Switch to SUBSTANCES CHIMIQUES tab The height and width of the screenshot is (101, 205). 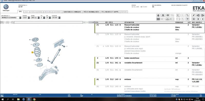[72, 12]
